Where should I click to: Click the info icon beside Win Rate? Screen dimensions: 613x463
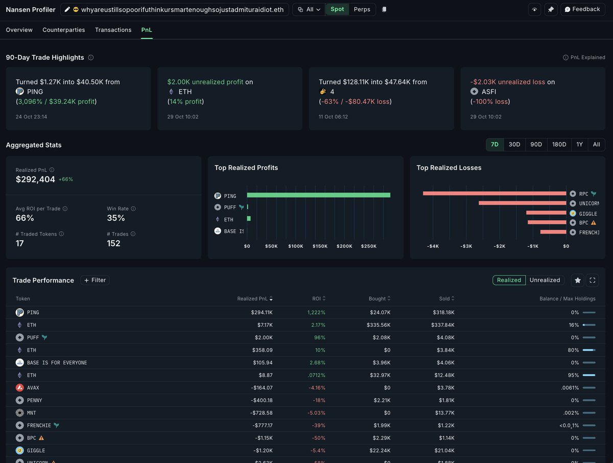pyautogui.click(x=133, y=209)
